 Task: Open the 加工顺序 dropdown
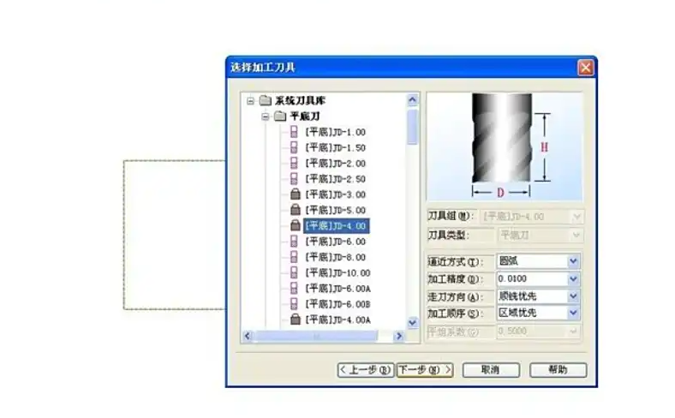click(x=573, y=313)
